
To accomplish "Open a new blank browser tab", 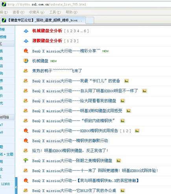I will [x=90, y=20].
